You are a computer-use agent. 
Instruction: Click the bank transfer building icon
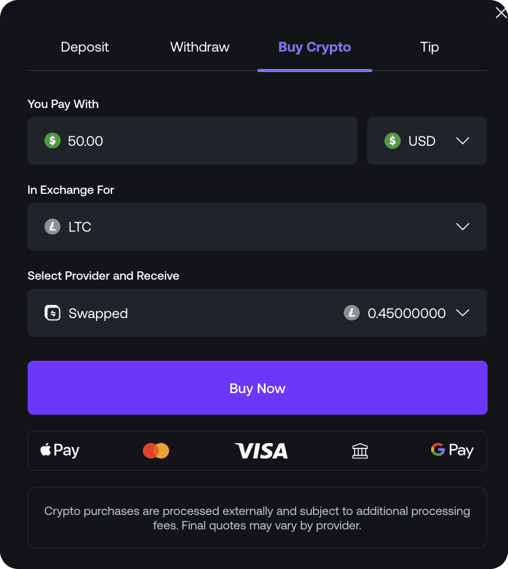pyautogui.click(x=360, y=451)
